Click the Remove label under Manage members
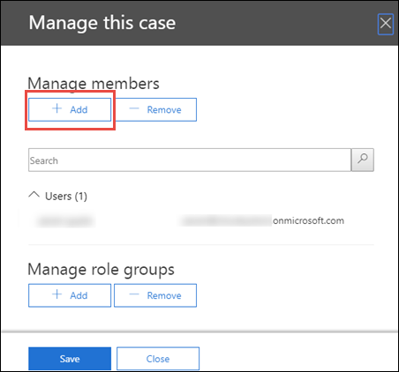Screen dimensions: 399x372 pos(164,109)
